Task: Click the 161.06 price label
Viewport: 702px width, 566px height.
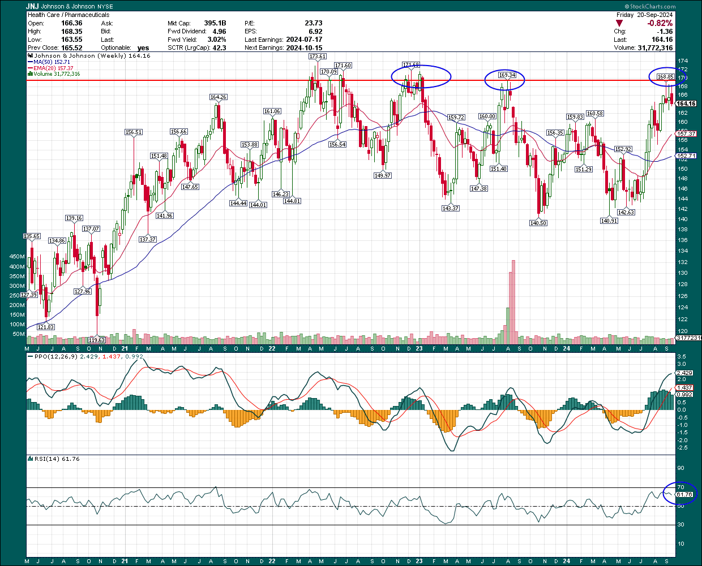Action: point(272,111)
